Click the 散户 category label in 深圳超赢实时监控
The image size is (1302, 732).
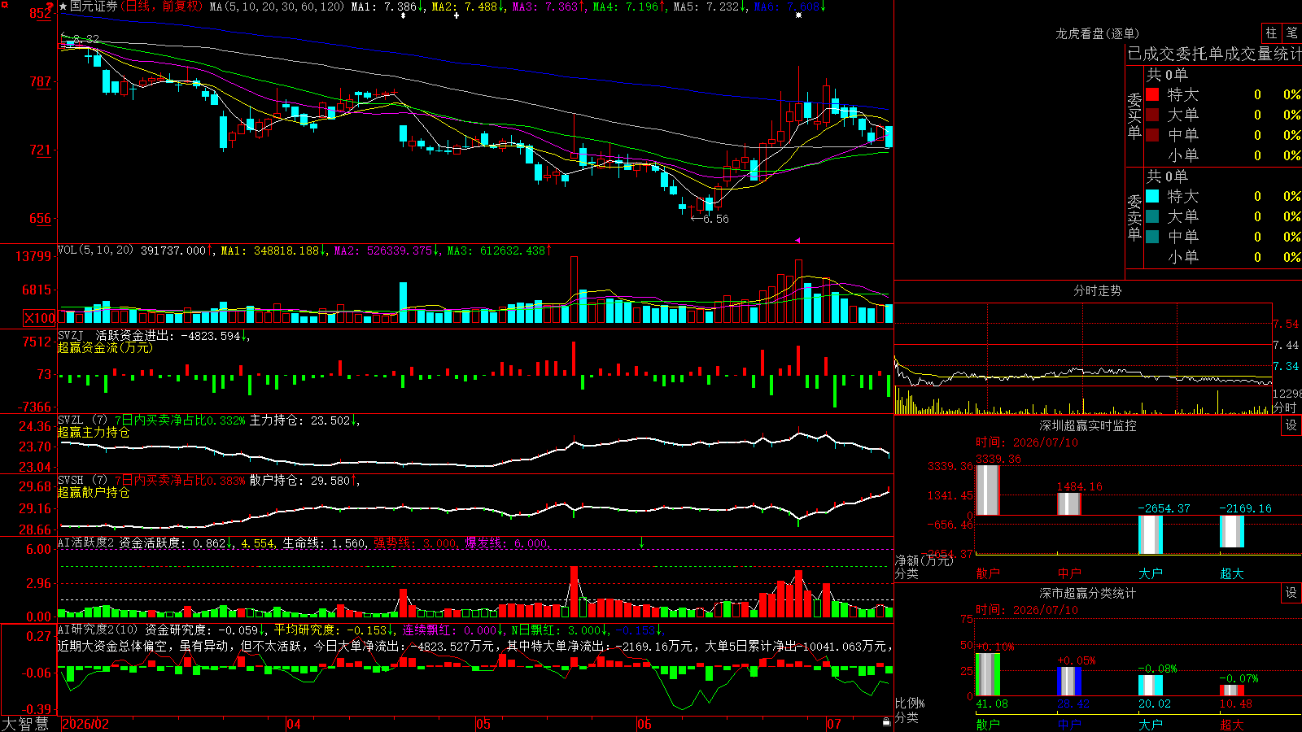988,573
